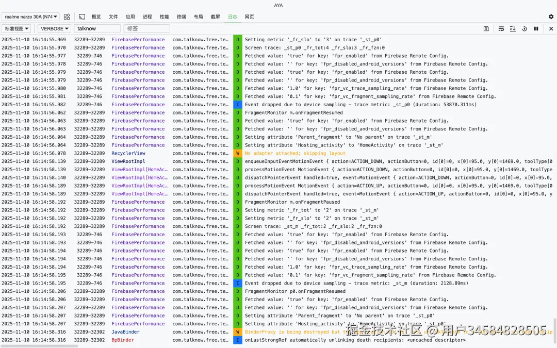
Task: Select 'dispatchPointerEvent' line with ACTION_UP
Action: coord(399,194)
